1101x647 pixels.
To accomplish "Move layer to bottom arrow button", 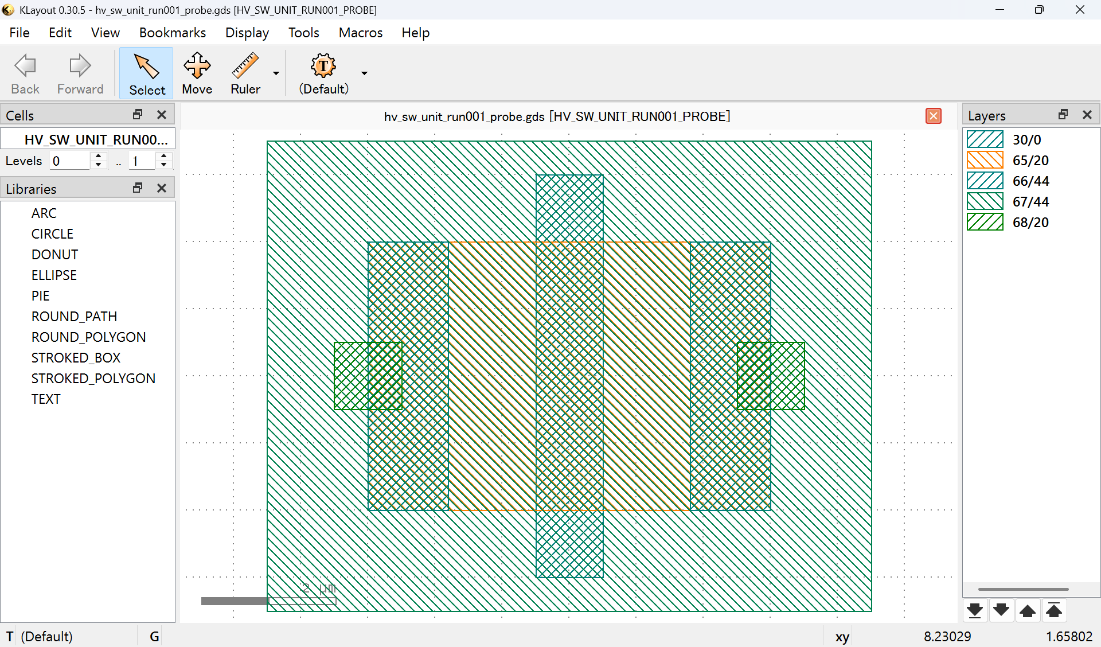I will pyautogui.click(x=974, y=610).
